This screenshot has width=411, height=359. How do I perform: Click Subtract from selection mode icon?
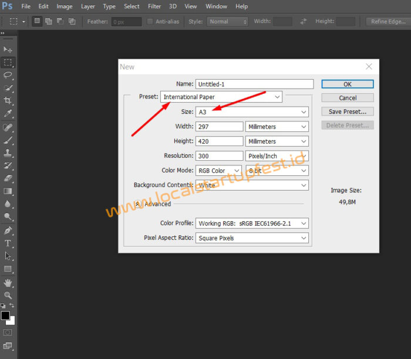tap(60, 21)
